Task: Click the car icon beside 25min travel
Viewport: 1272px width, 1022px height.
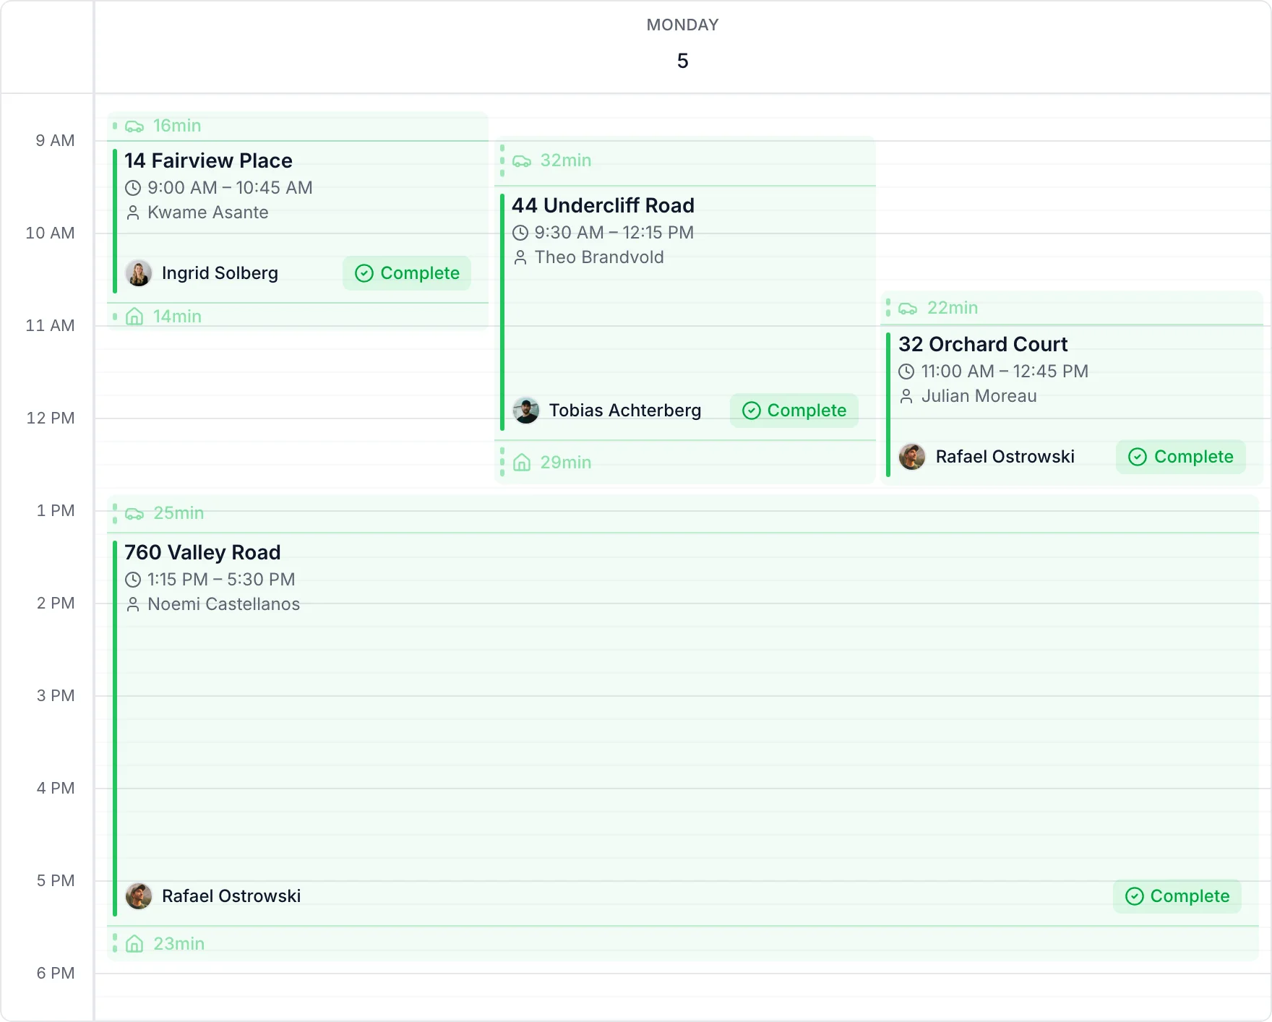Action: (134, 514)
